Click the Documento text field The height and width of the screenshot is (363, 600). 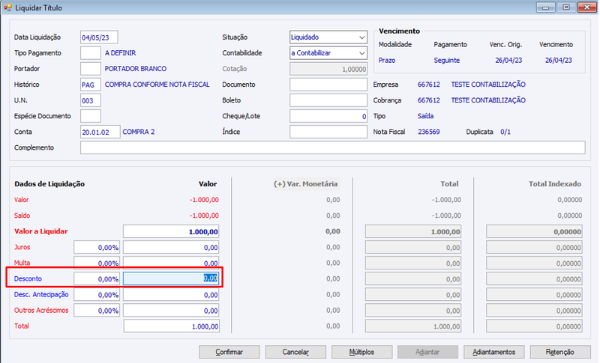328,85
